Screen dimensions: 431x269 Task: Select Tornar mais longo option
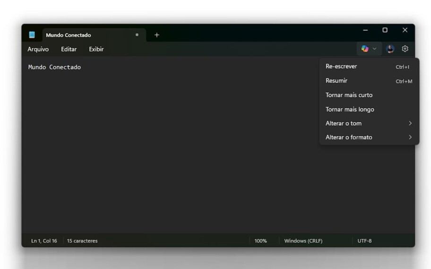369,109
